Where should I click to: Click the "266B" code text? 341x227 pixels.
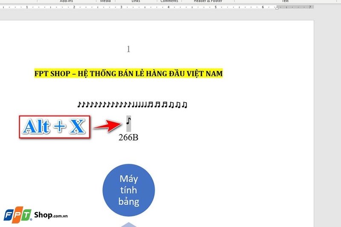click(x=128, y=137)
